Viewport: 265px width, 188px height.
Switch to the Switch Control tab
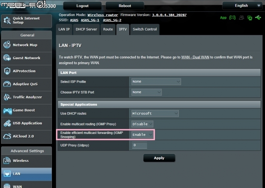[145, 29]
